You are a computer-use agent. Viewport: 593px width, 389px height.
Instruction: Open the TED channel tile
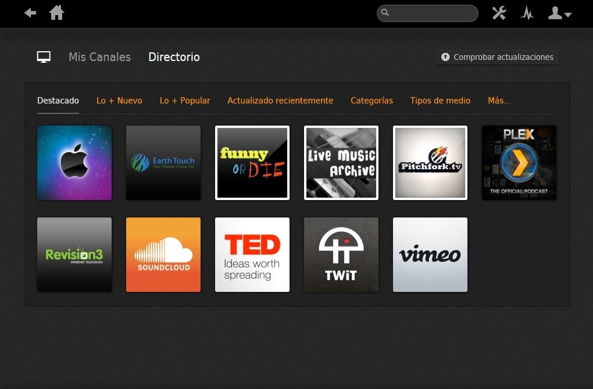click(252, 255)
